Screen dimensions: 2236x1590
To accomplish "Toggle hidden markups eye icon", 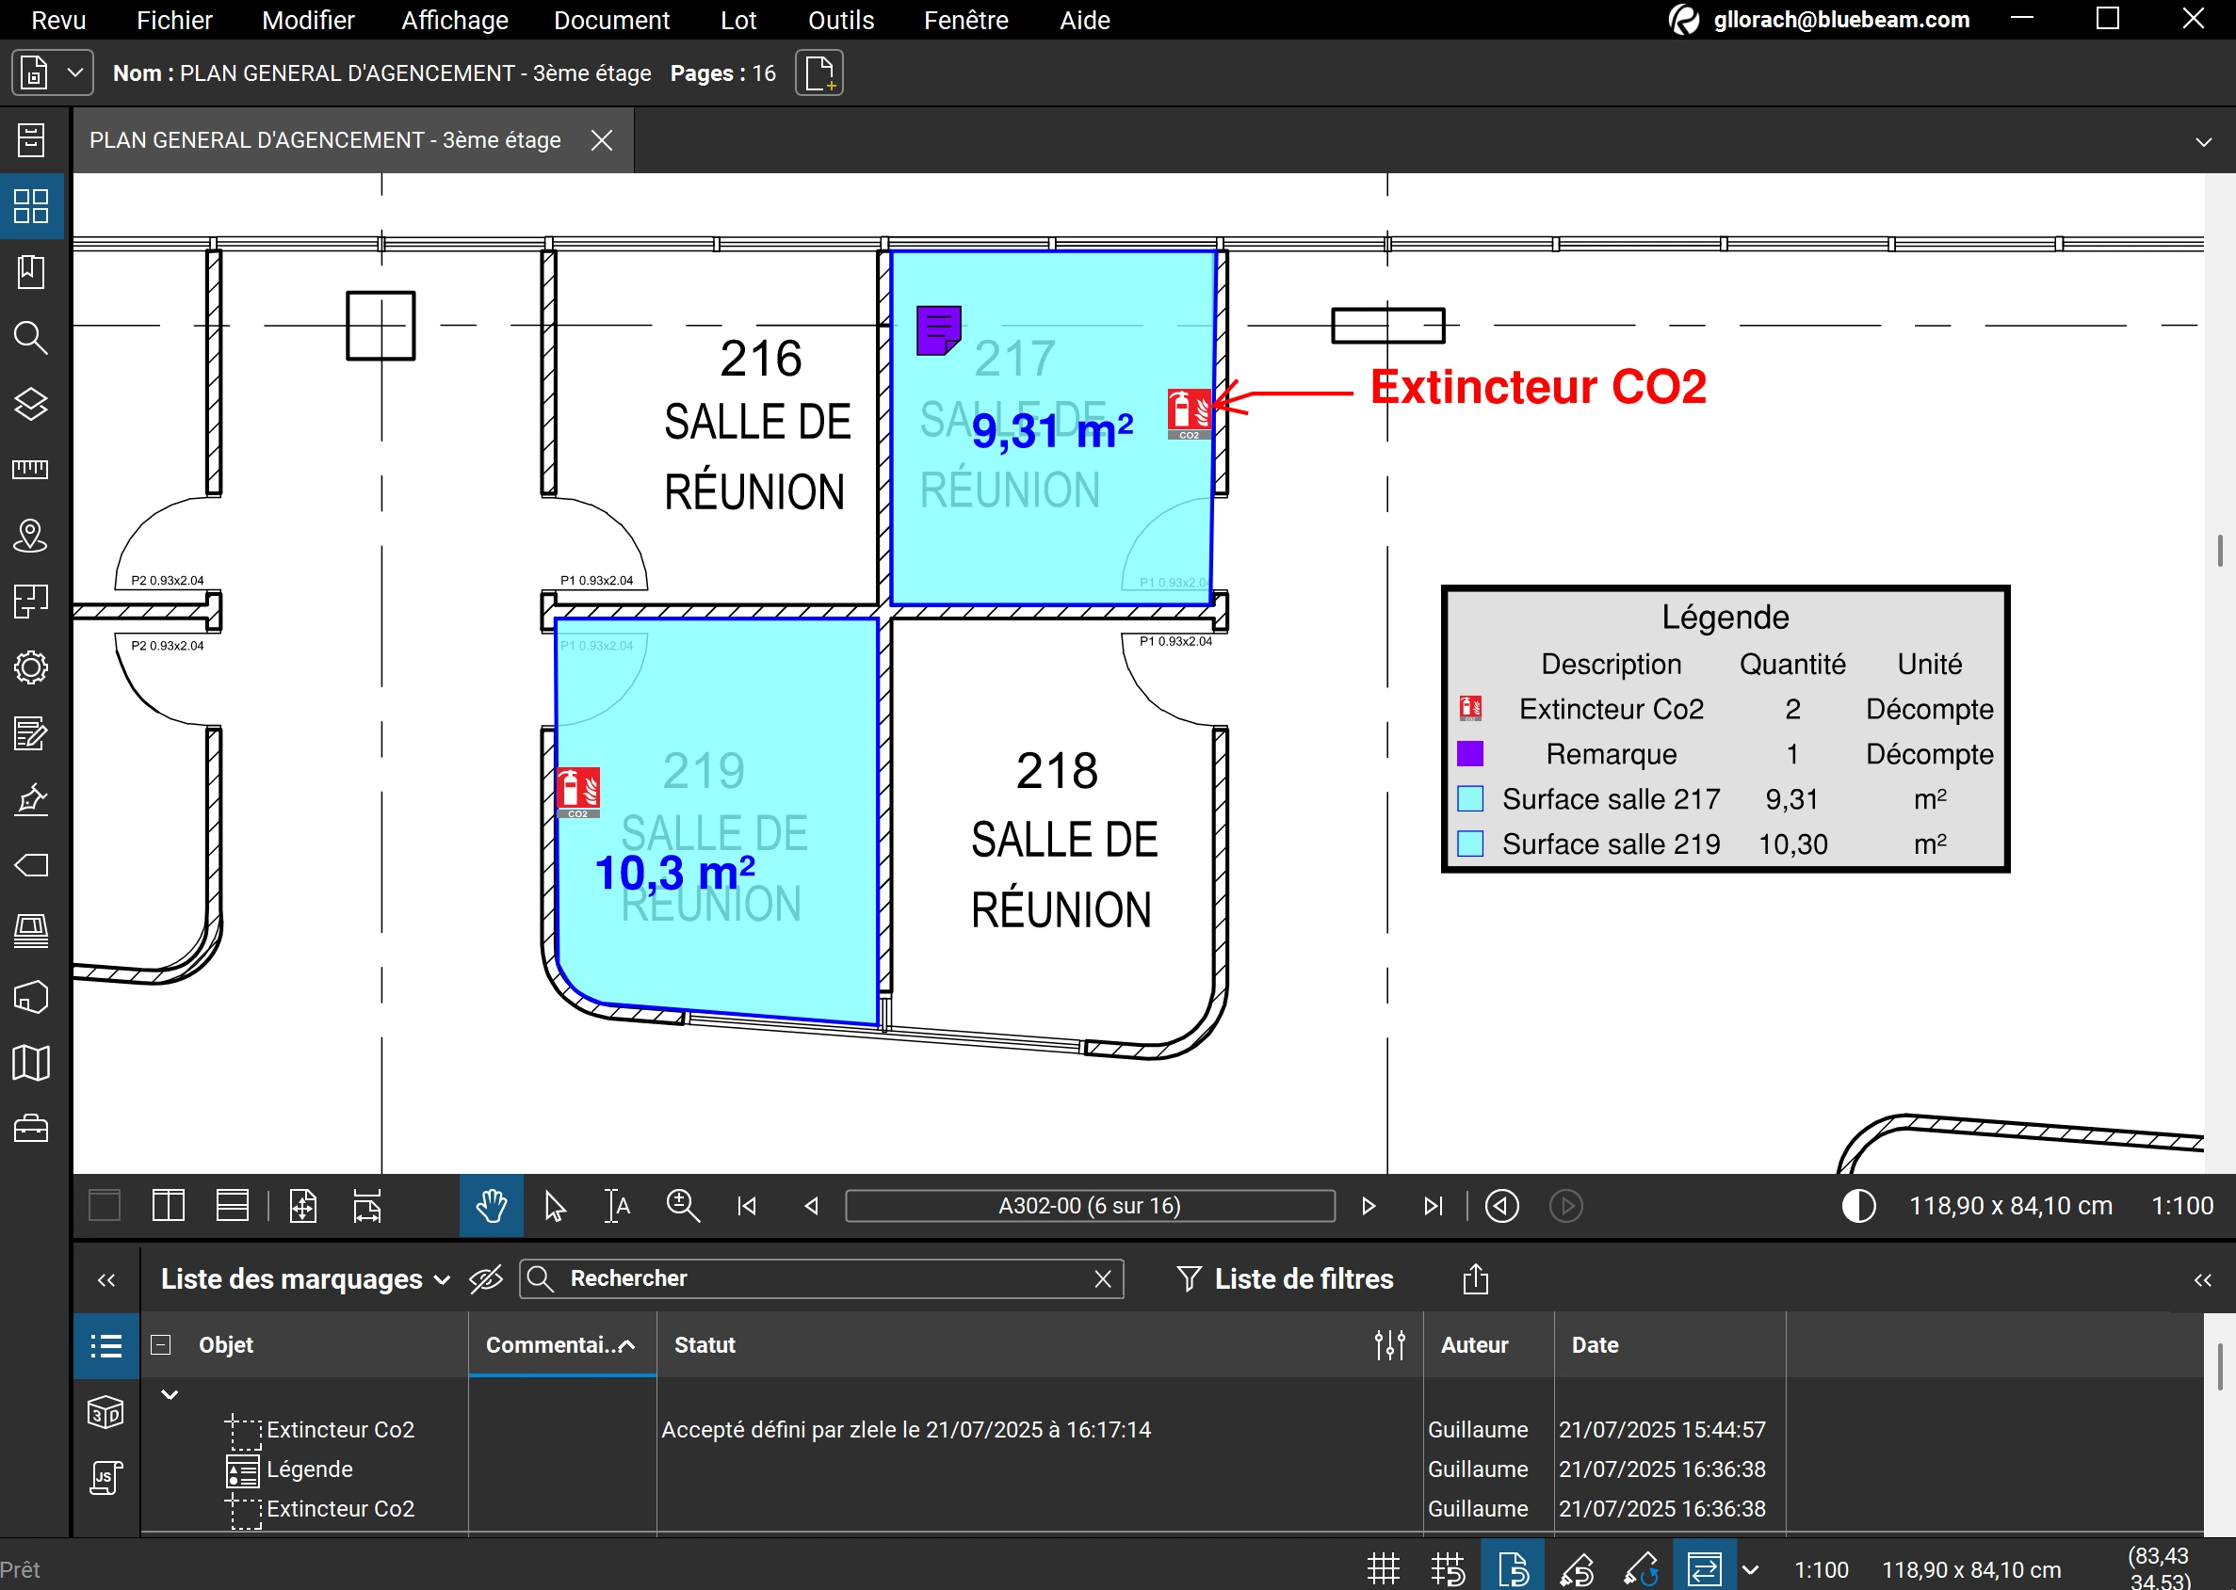I will point(486,1278).
